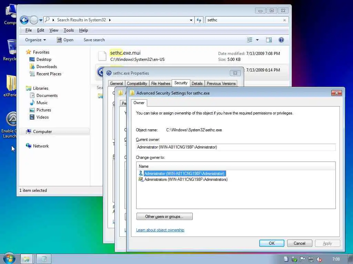The image size is (353, 264).
Task: Switch to General tab in sethc.exe Properties
Action: pos(117,84)
